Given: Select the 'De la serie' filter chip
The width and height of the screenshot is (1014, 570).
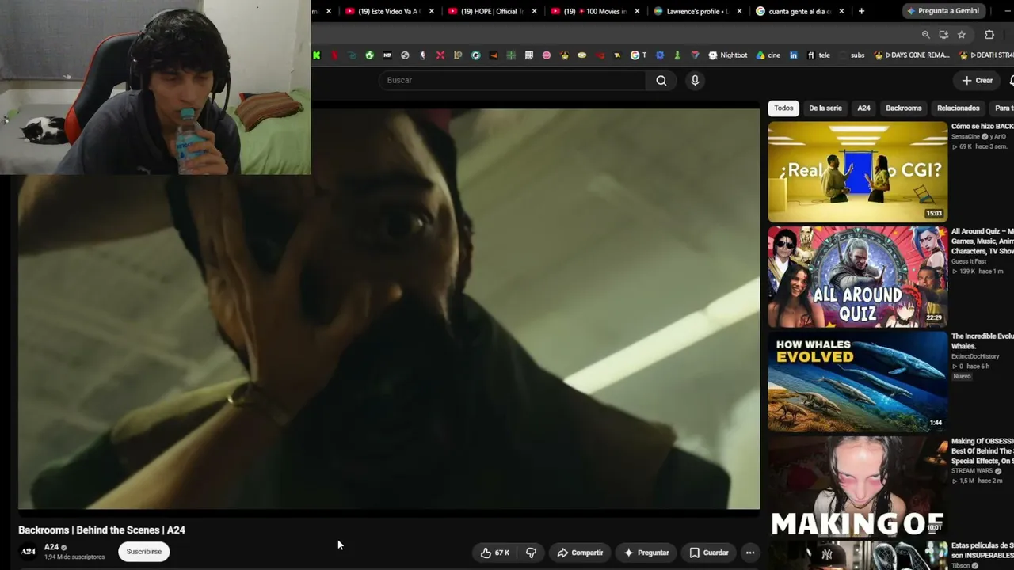Looking at the screenshot, I should click(825, 108).
